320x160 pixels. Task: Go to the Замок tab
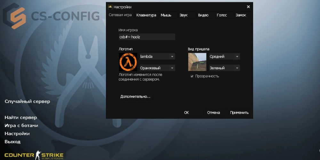pyautogui.click(x=241, y=15)
